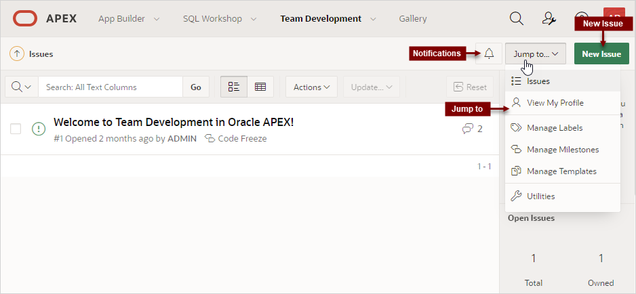Click the Reset button

click(x=470, y=87)
